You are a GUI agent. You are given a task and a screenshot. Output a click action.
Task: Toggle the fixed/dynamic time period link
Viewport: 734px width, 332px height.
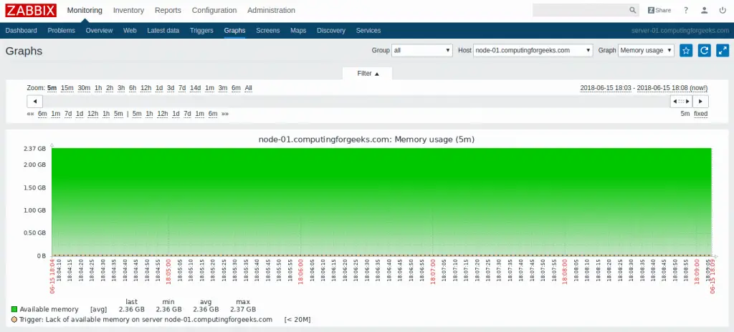[700, 114]
